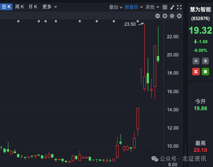Click the 23.50 high price label
Viewport: 213px width, 167px height.
[x=130, y=24]
